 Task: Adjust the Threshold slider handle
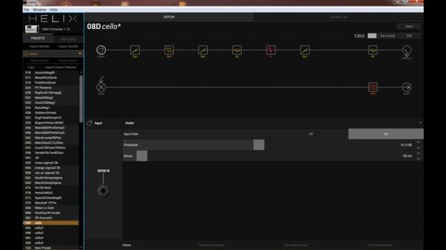click(x=259, y=145)
